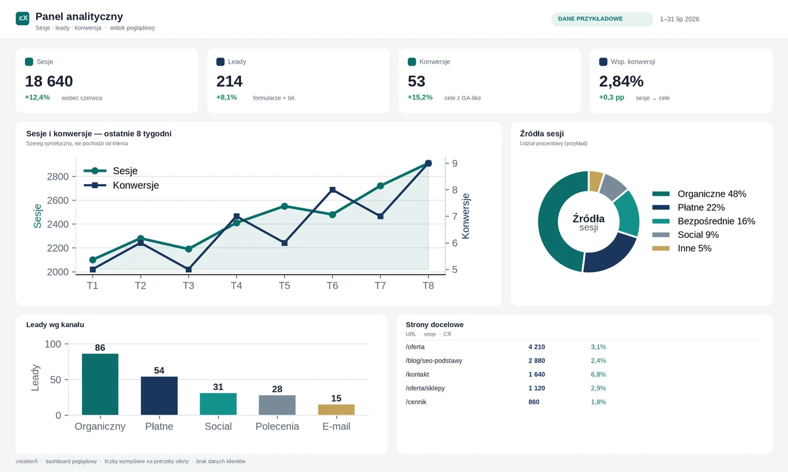Click the E-mail bar with value 15
This screenshot has width=788, height=472.
pos(336,410)
